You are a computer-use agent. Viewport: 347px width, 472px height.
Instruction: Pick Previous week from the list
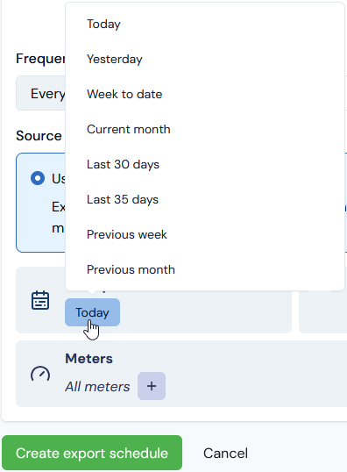205,234
